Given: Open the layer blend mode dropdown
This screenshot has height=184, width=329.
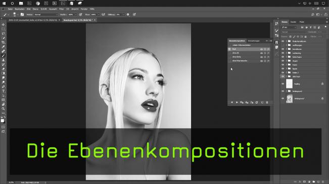Looking at the screenshot, I should pyautogui.click(x=294, y=32).
